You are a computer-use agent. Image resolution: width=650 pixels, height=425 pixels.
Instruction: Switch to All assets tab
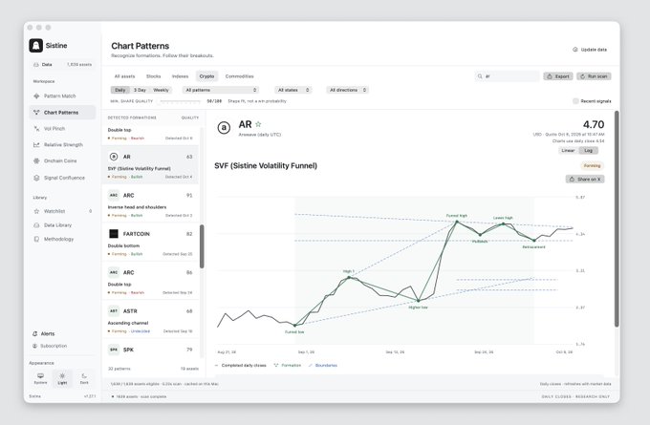click(x=125, y=76)
